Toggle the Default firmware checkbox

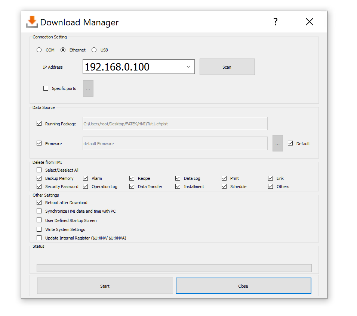pyautogui.click(x=290, y=143)
